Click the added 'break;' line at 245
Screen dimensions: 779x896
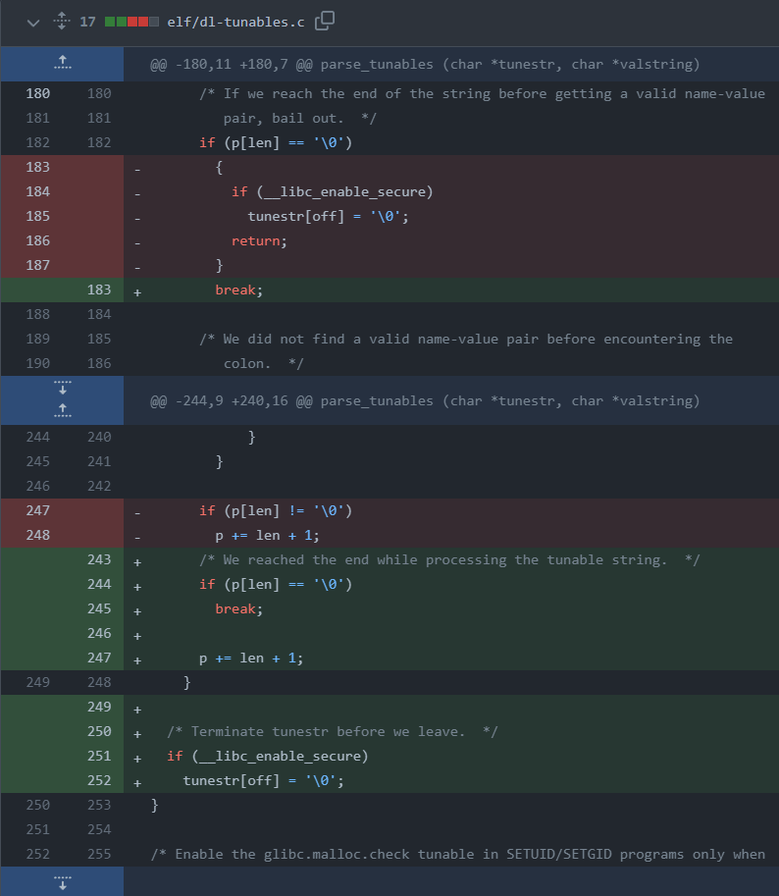(x=239, y=609)
